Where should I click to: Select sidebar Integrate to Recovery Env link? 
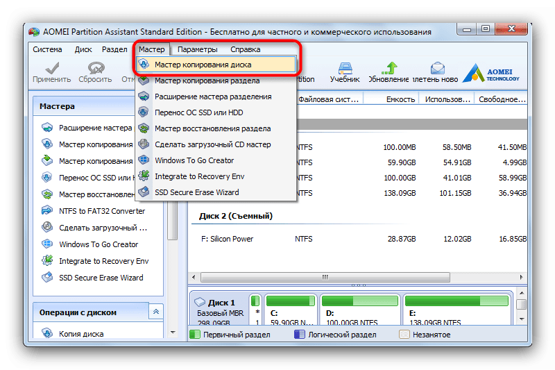pos(103,261)
